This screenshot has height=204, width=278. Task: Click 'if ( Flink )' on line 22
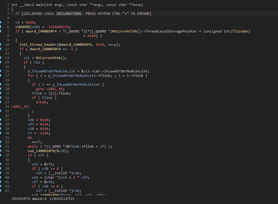[44, 98]
